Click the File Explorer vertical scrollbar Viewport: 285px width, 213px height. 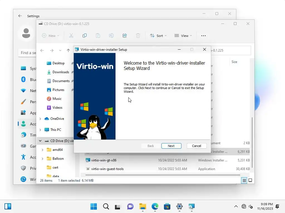pos(252,142)
